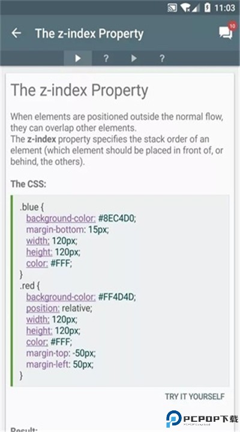The width and height of the screenshot is (240, 432).
Task: Tap background-color link in .blue rule
Action: click(61, 218)
